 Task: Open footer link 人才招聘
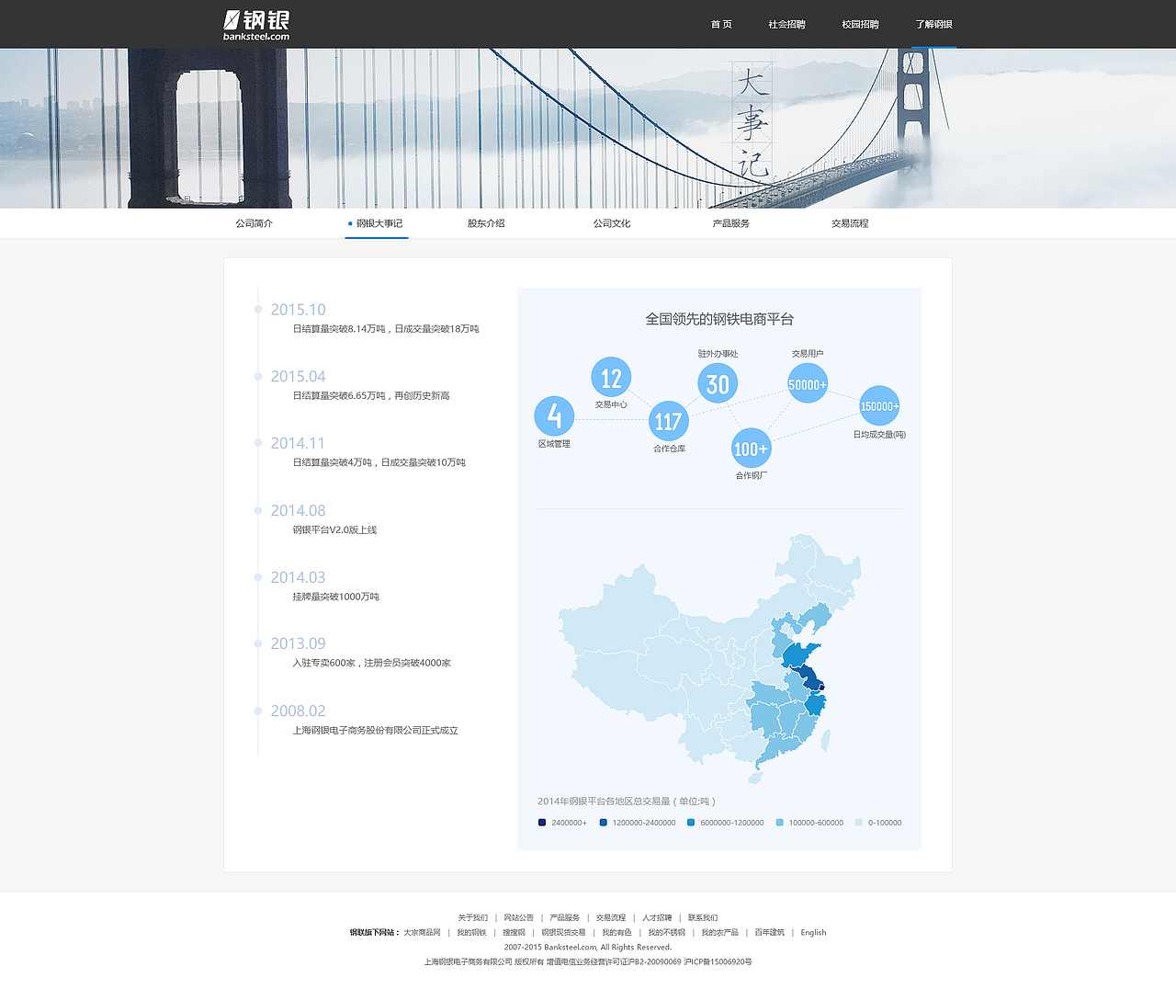click(657, 917)
